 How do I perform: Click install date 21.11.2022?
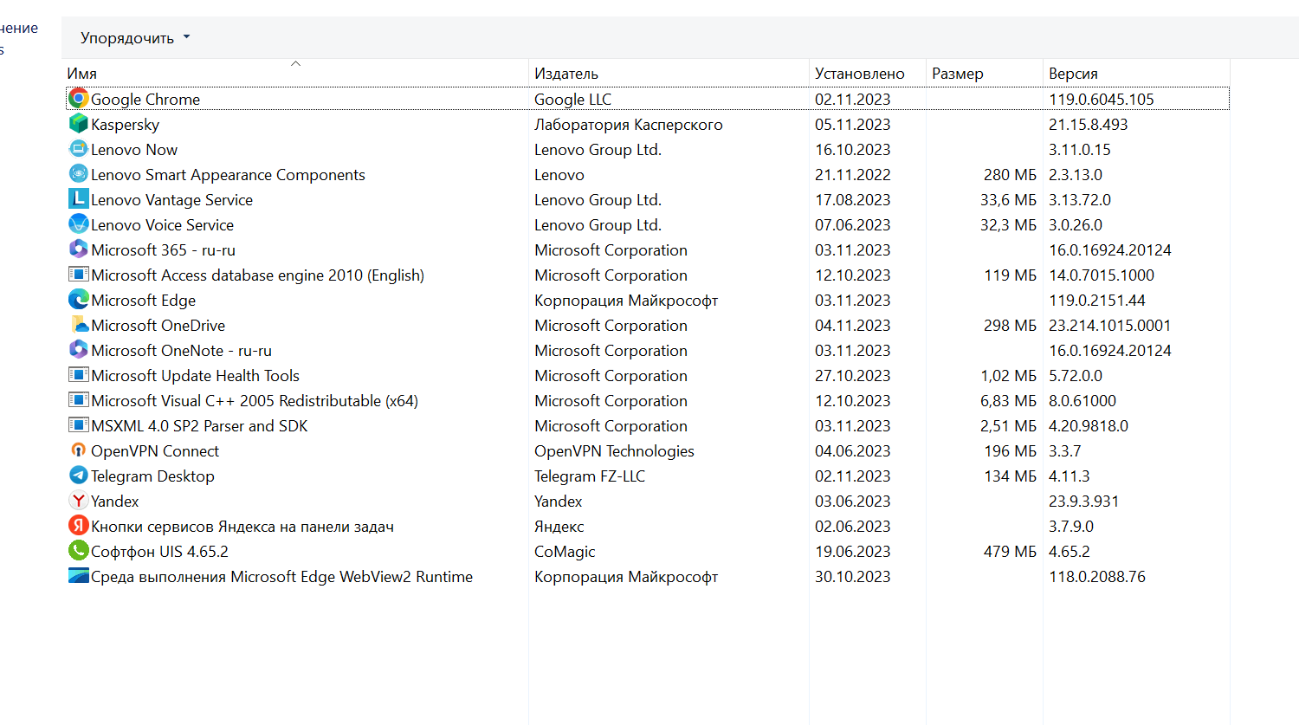[x=852, y=175]
